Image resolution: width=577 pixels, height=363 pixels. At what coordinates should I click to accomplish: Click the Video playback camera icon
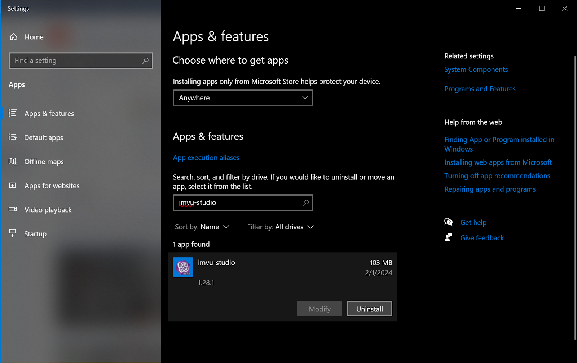tap(13, 209)
